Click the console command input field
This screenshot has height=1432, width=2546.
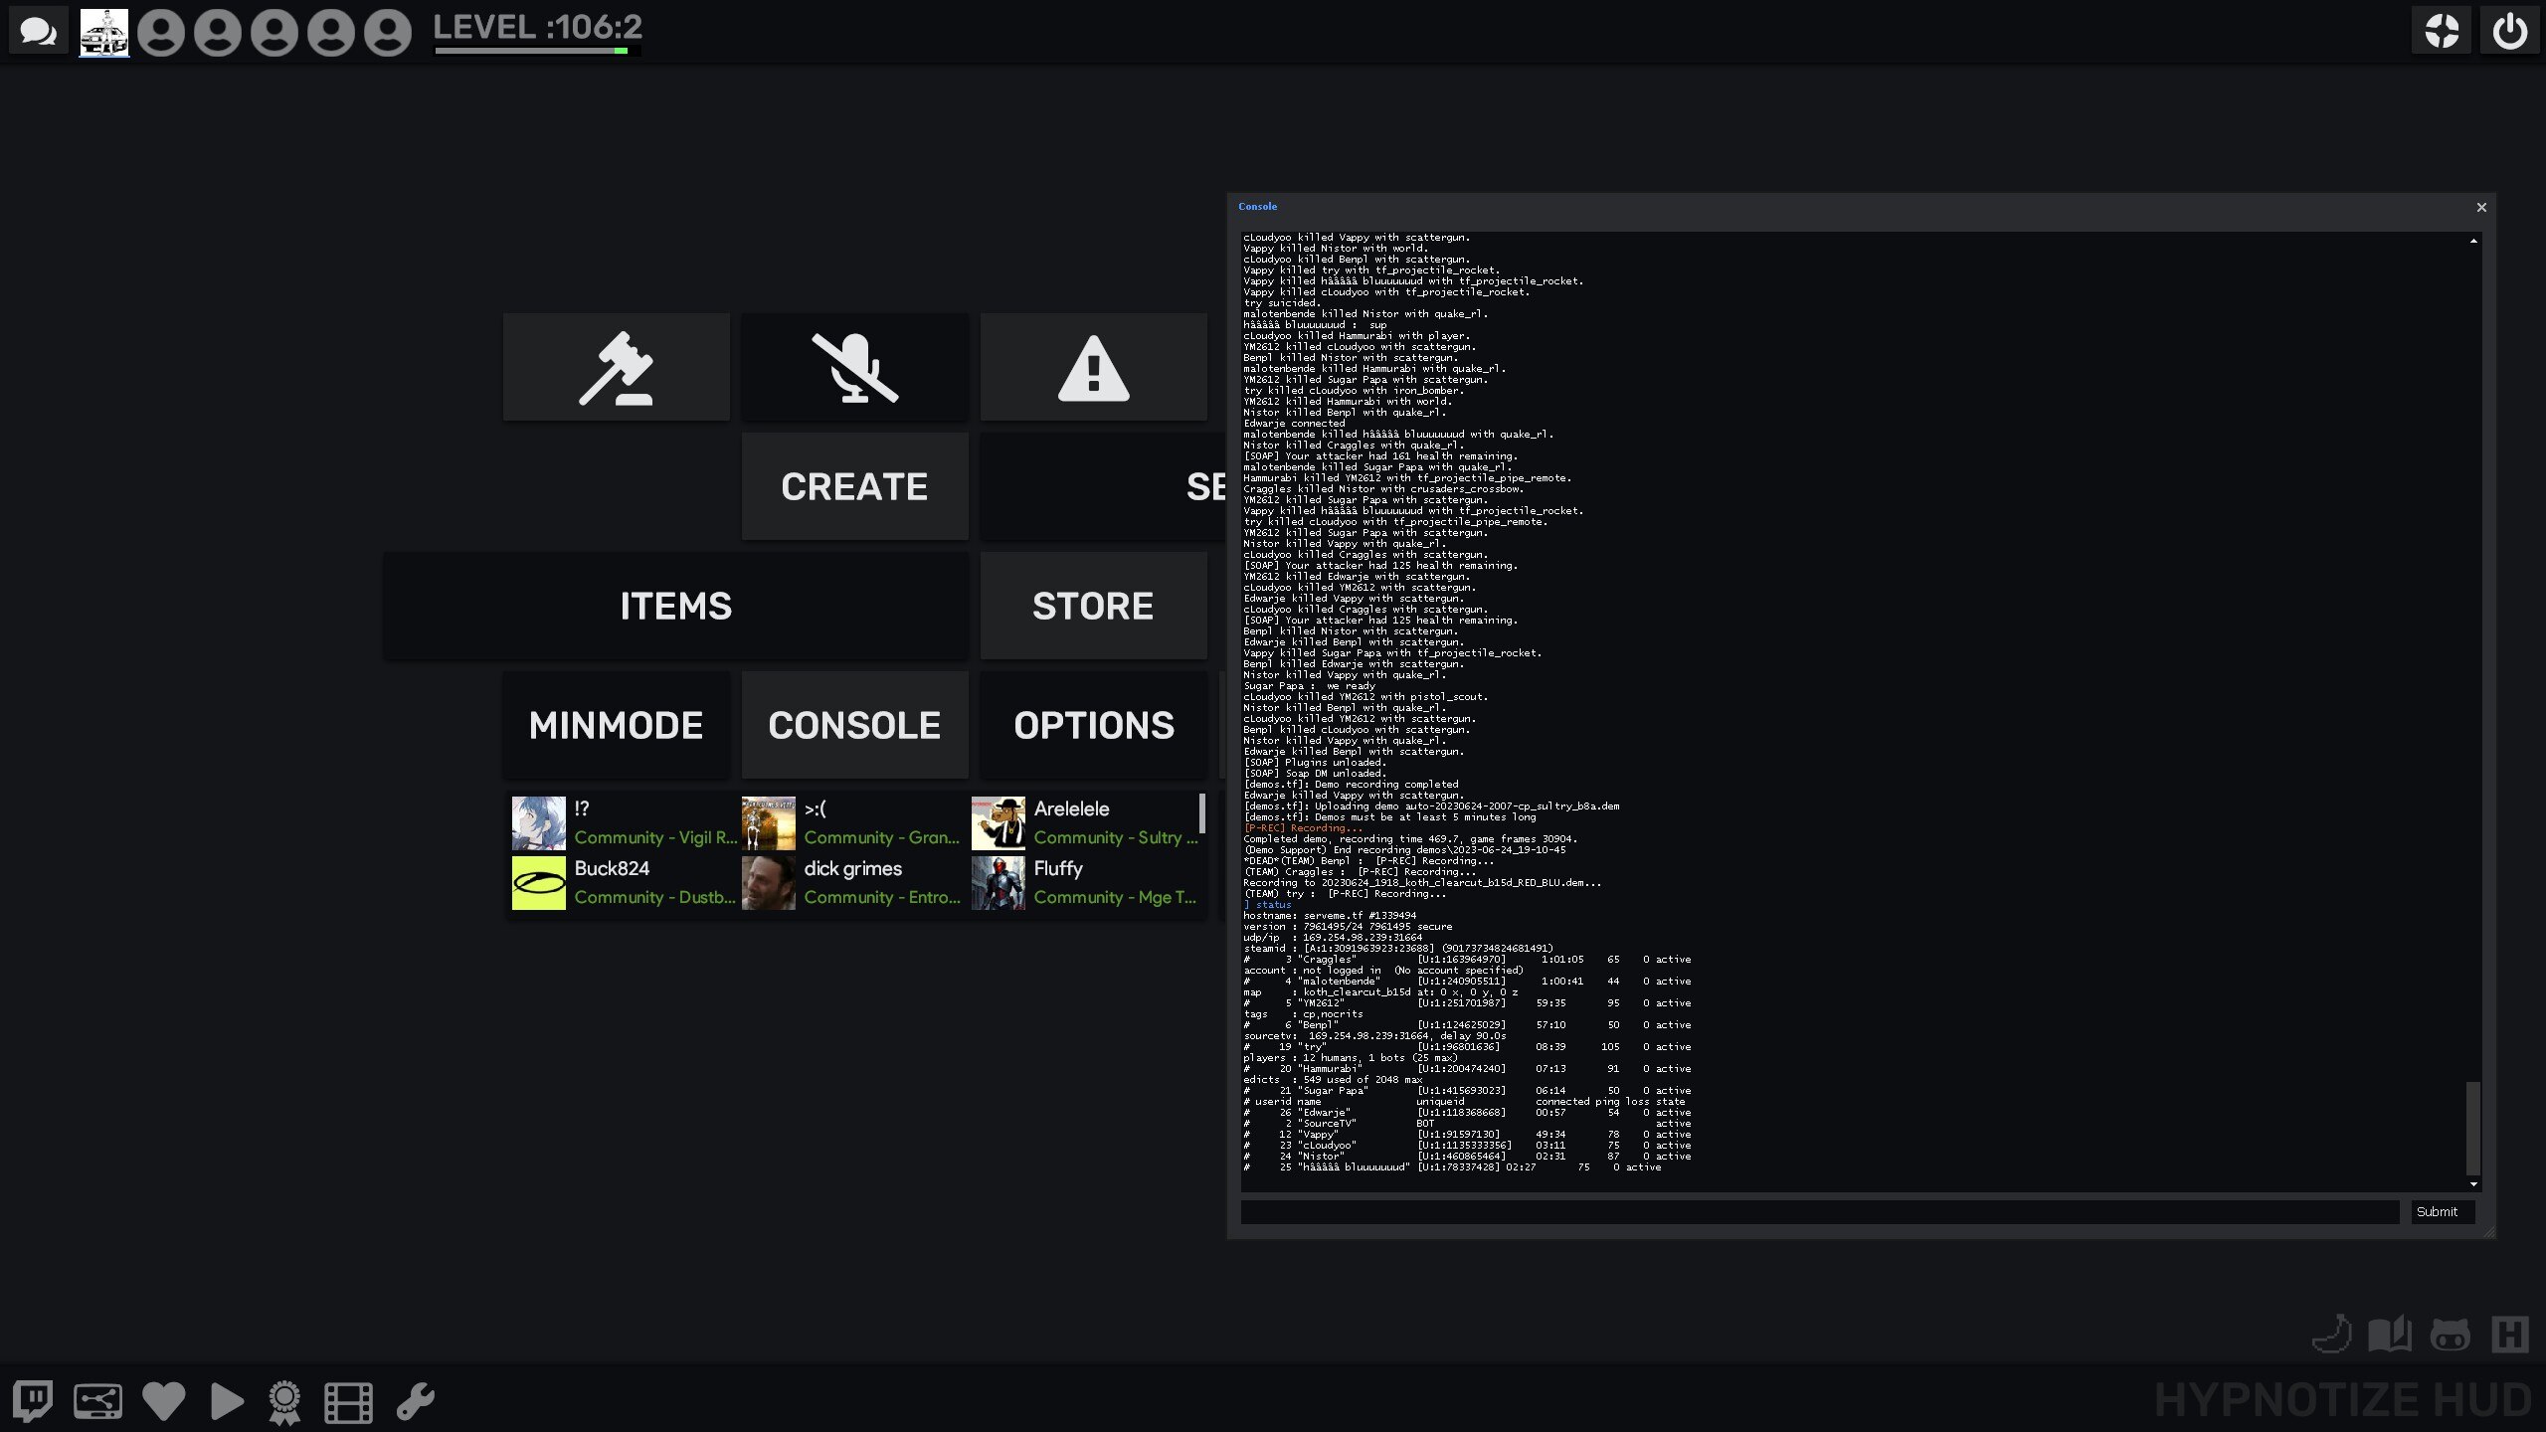click(x=1818, y=1211)
